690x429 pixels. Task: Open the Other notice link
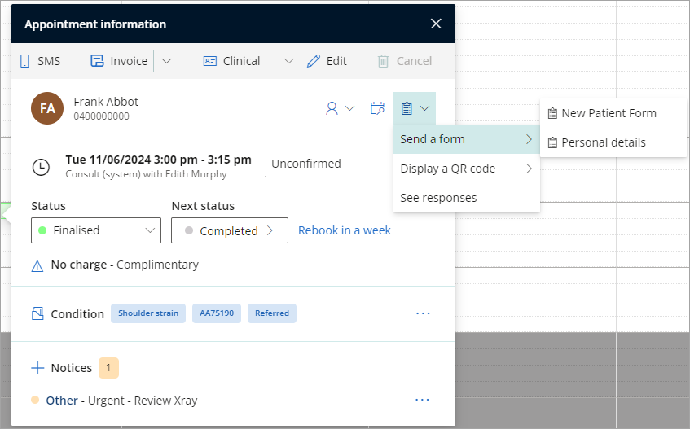[62, 401]
